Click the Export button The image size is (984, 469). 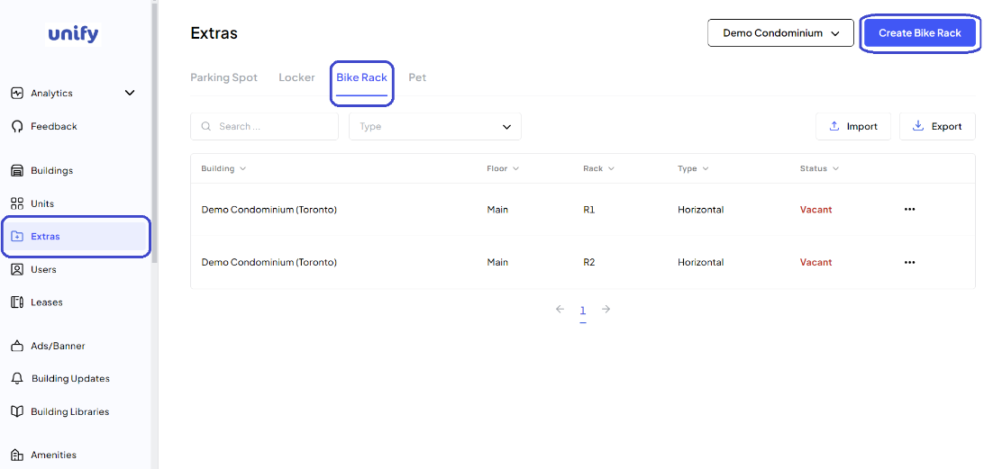click(937, 126)
